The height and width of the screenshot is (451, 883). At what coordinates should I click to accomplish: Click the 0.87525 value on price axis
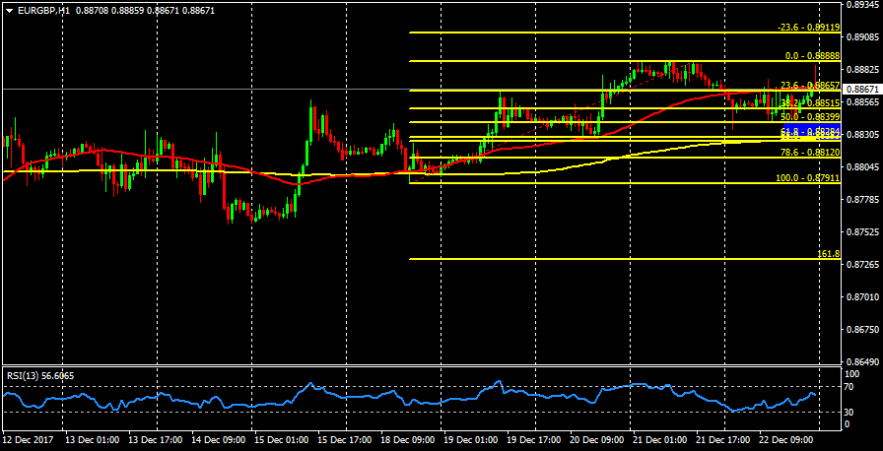click(x=862, y=232)
